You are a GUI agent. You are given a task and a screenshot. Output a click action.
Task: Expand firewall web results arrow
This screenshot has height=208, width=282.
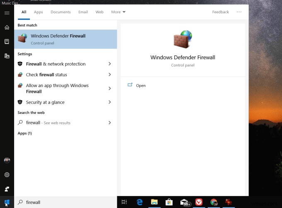109,123
